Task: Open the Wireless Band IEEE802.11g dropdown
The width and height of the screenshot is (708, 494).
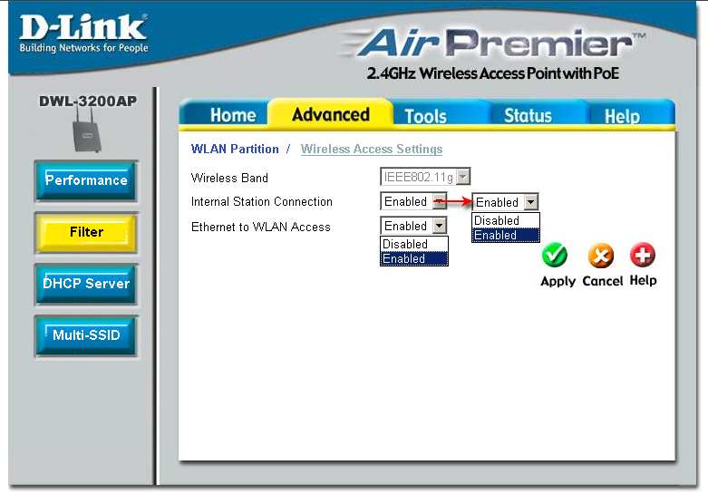Action: click(x=425, y=177)
